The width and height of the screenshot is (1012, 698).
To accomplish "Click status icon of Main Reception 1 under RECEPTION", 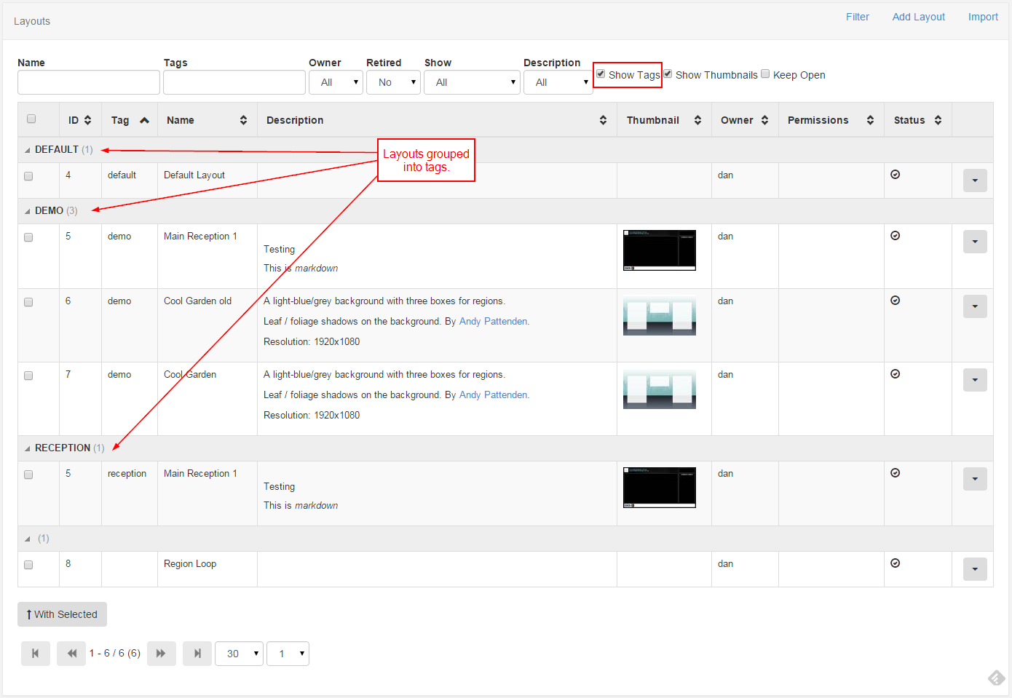I will 896,473.
